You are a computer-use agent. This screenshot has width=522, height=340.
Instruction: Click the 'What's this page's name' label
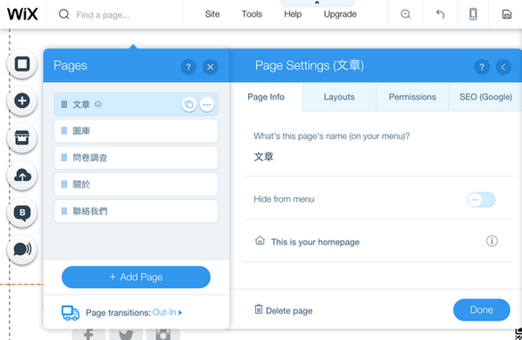coord(331,137)
